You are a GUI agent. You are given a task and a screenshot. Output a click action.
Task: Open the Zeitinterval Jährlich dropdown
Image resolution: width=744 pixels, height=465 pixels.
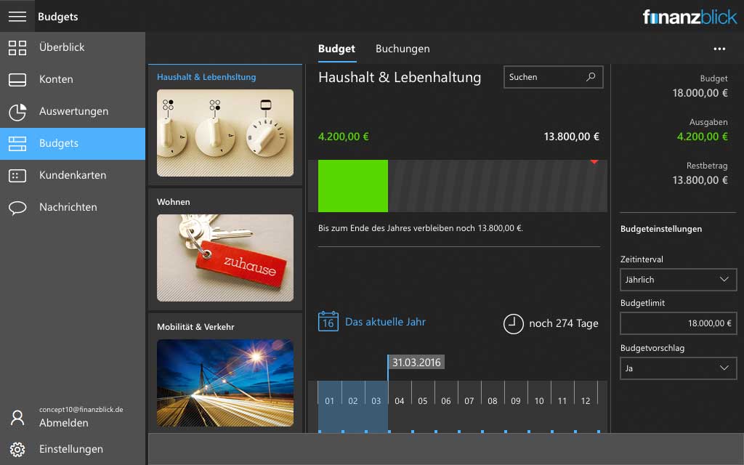(678, 280)
